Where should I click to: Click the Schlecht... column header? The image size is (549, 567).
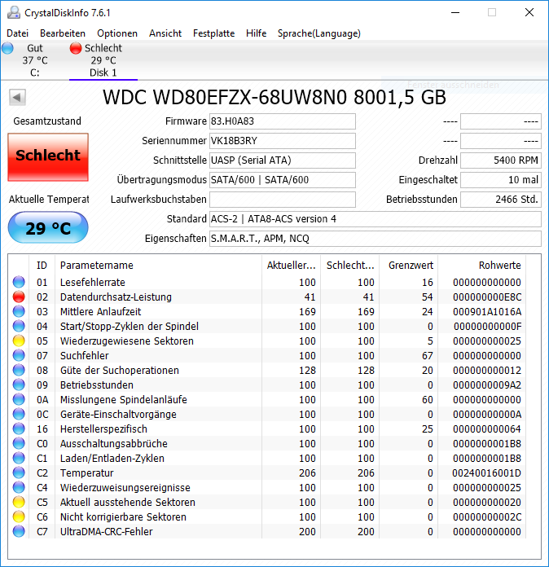pos(349,265)
